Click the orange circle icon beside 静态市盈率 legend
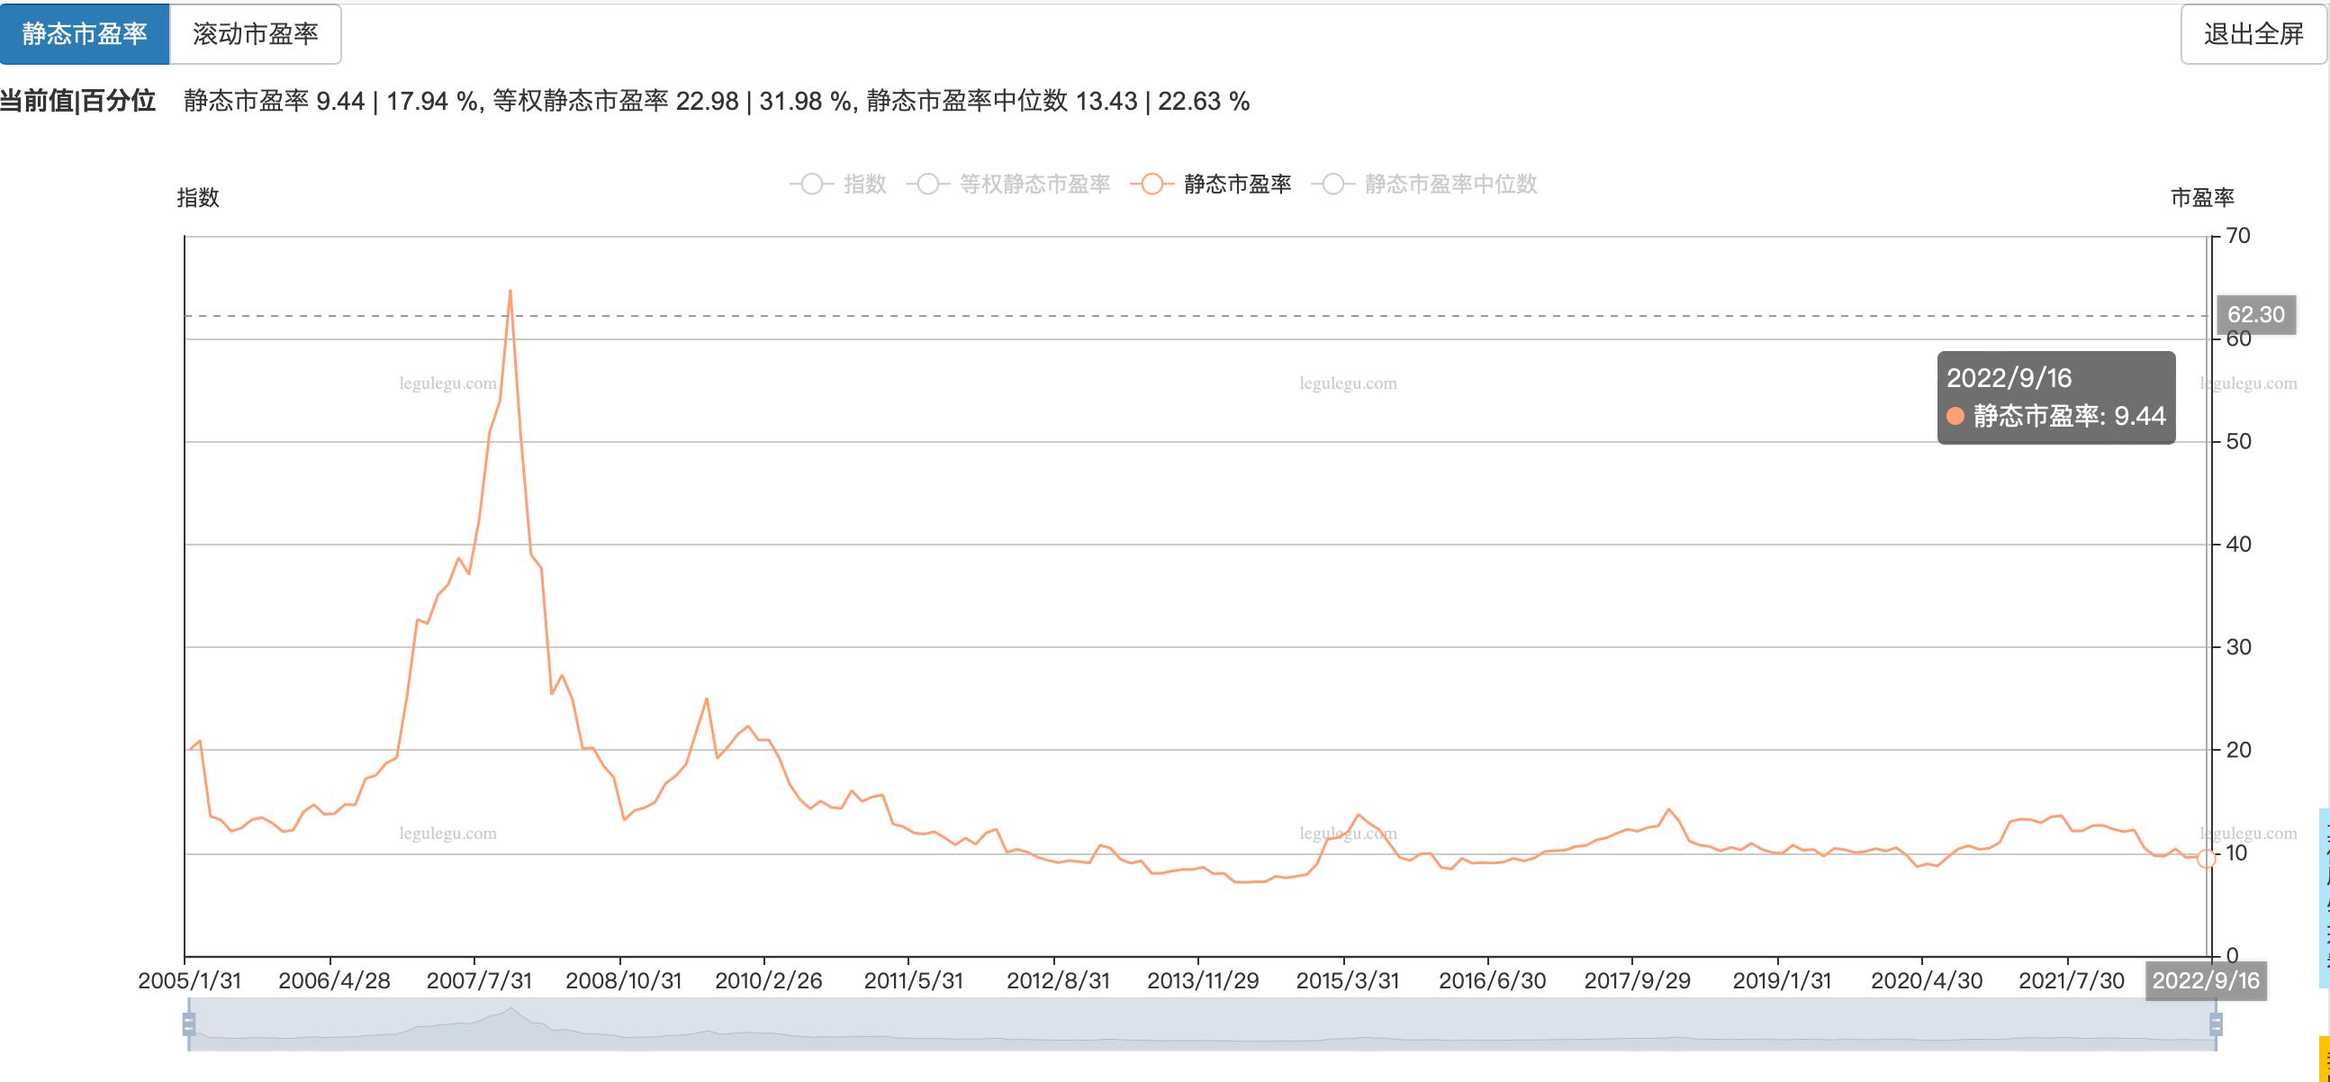The height and width of the screenshot is (1082, 2330). 1150,185
